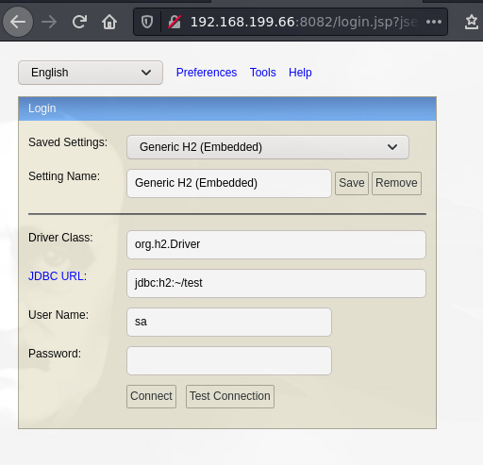Expand the Saved Settings dropdown
Screen dimensions: 483x465
click(268, 147)
